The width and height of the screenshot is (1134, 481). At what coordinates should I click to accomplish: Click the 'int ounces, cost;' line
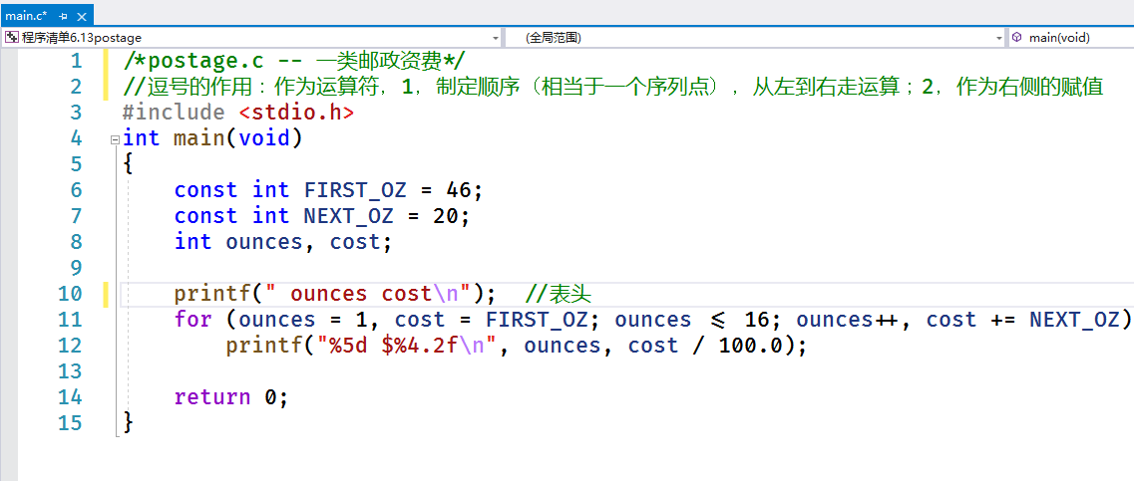[283, 242]
